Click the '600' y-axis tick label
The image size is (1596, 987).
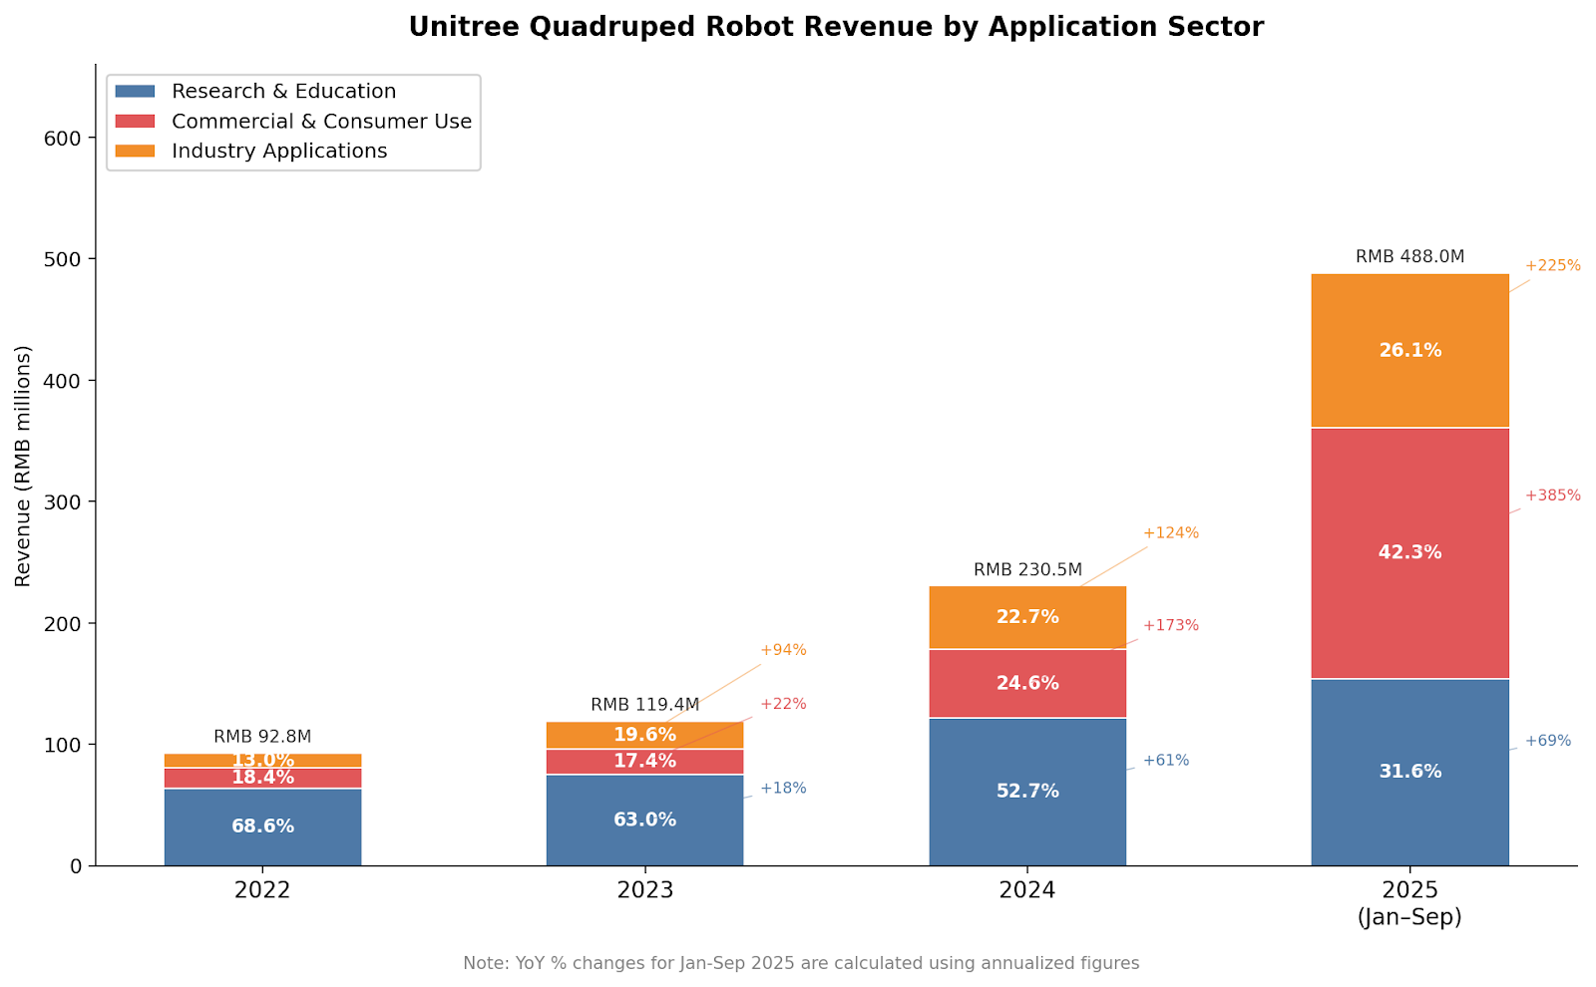point(63,139)
